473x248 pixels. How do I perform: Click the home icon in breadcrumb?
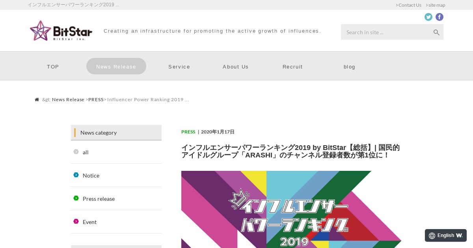pyautogui.click(x=37, y=100)
